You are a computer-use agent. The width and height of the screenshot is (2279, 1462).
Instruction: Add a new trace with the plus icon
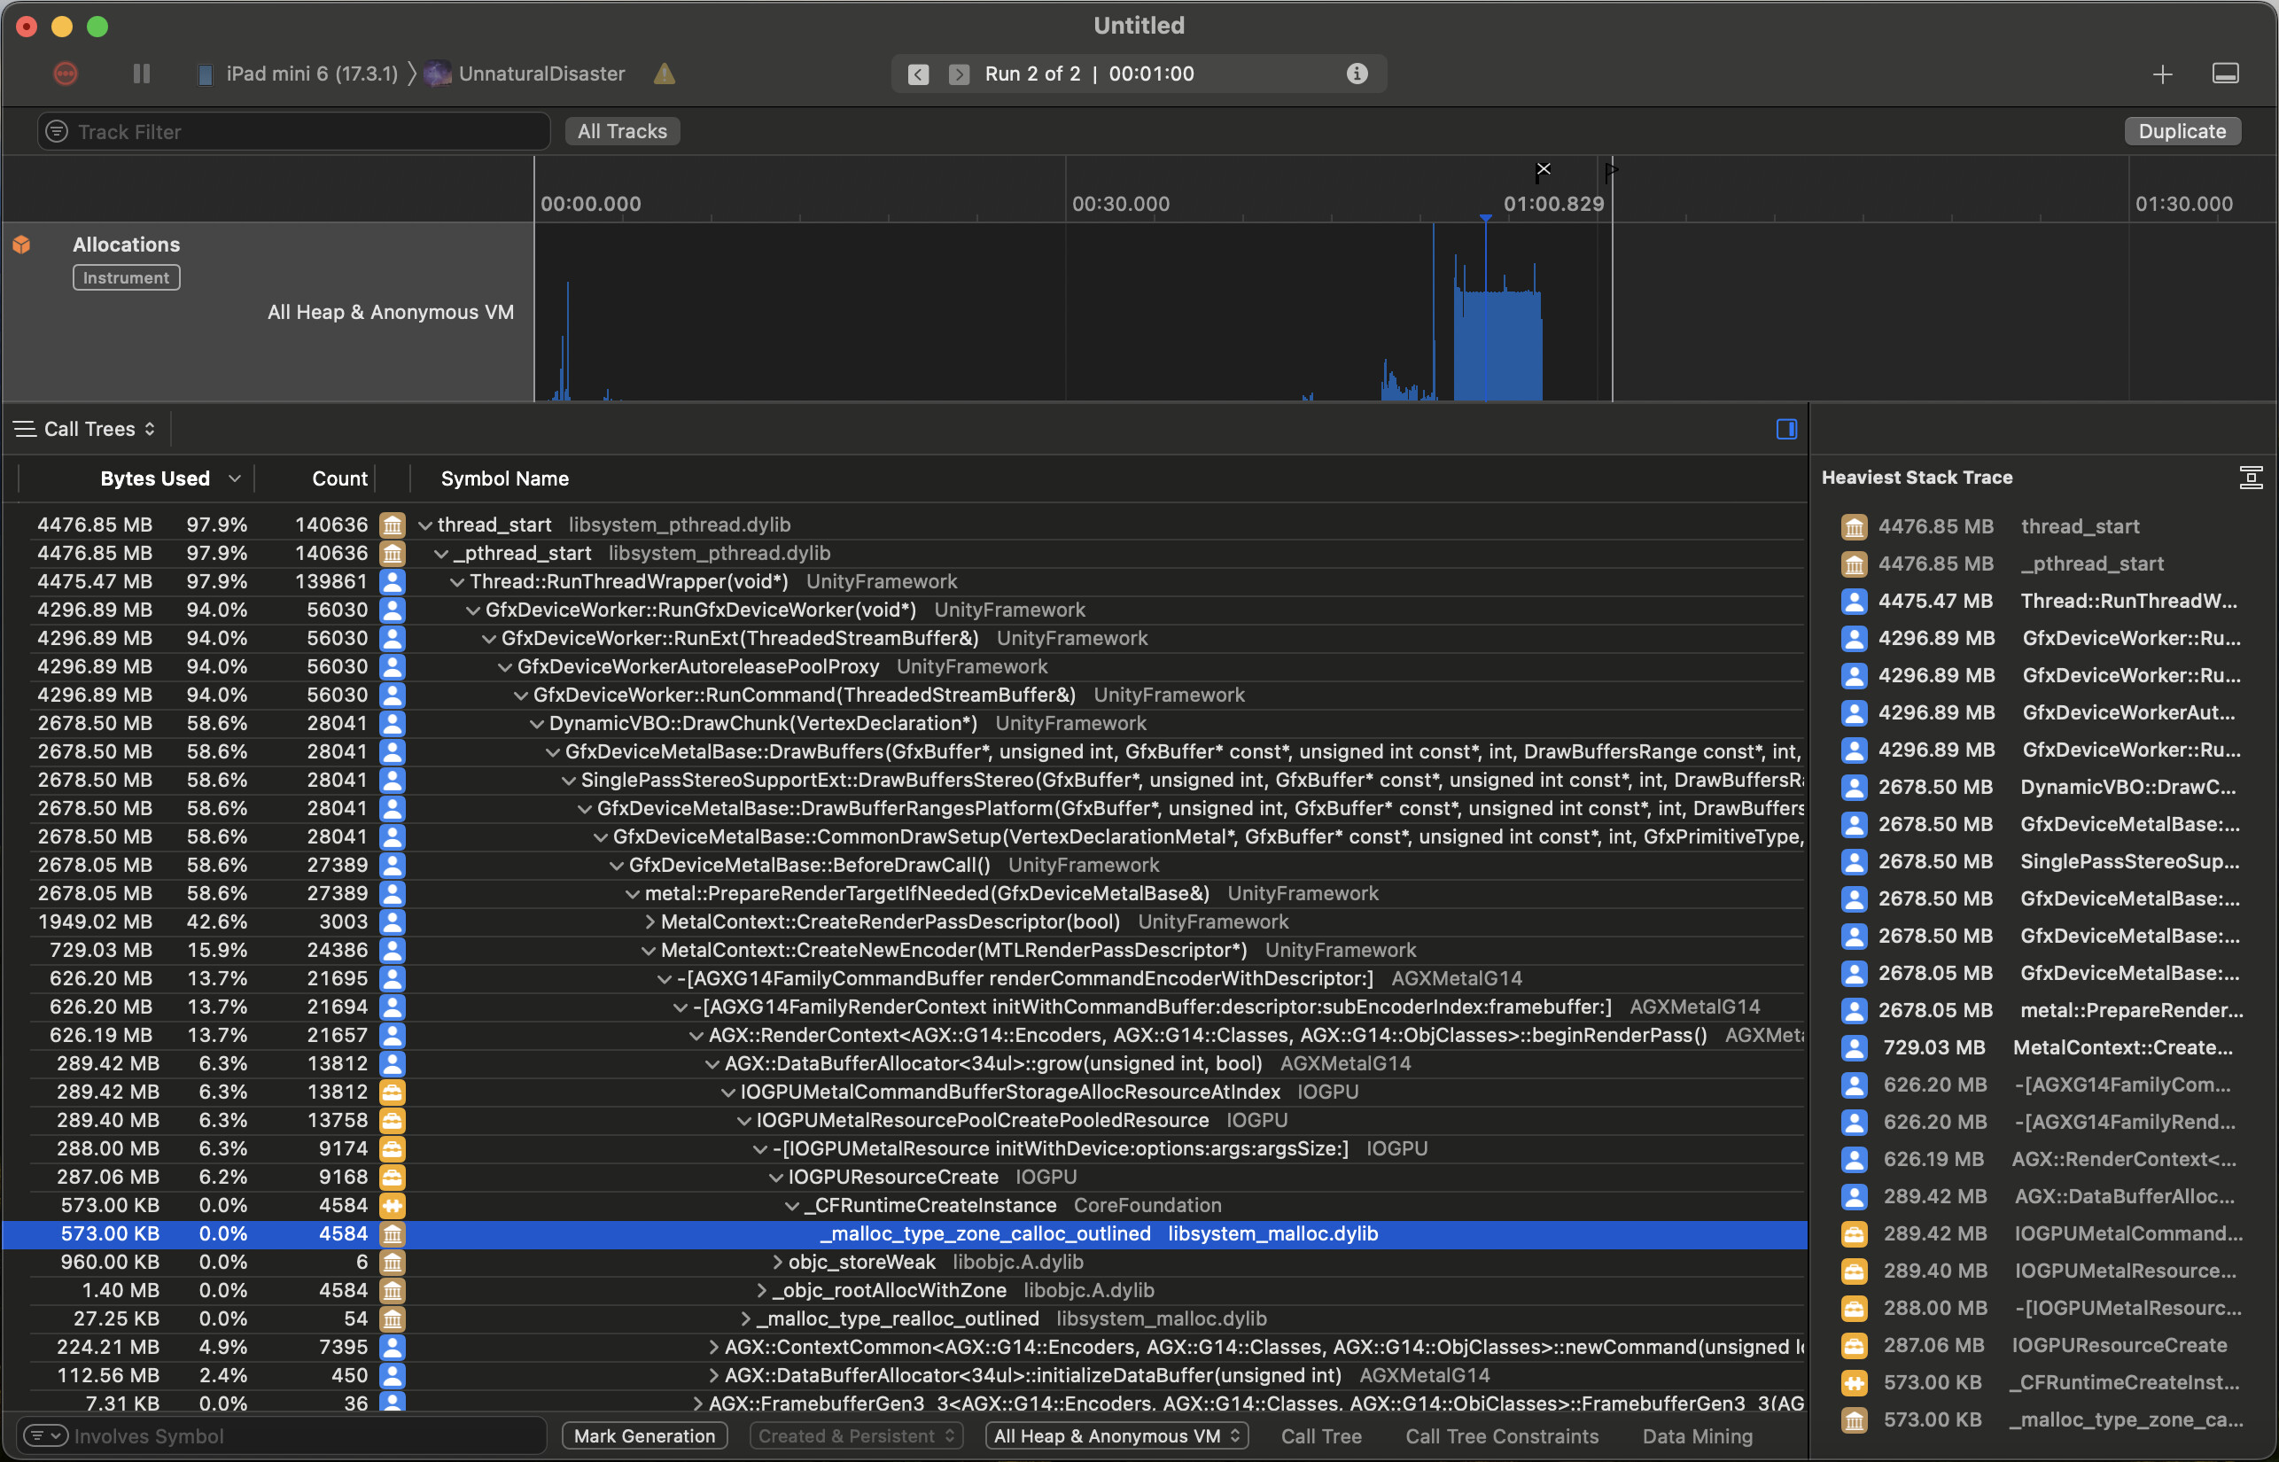click(x=2161, y=73)
